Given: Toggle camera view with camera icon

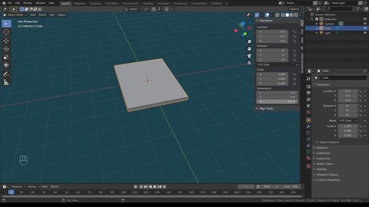Looking at the screenshot, I should pyautogui.click(x=249, y=56).
